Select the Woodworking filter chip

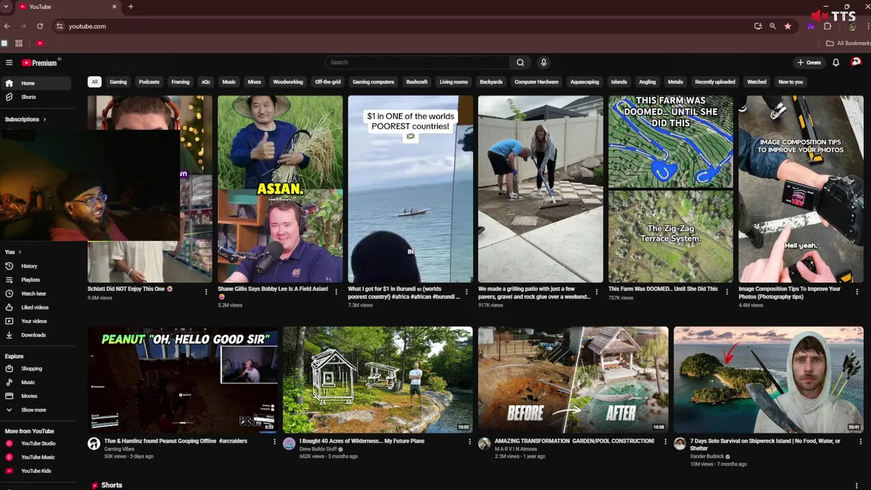(288, 82)
